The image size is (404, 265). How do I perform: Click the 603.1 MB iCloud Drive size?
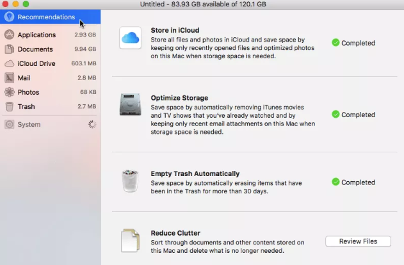point(84,63)
